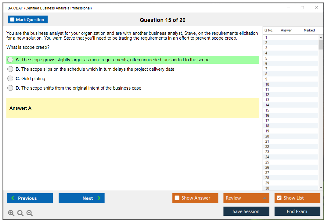The image size is (328, 224).
Task: Choose option B about schedule slipping
Action: click(10, 69)
